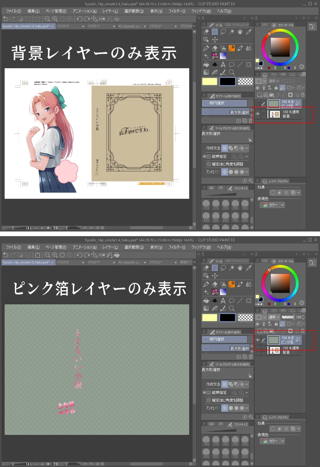Expand 作成方法 arrow in 背景レイヤー window
This screenshot has height=467, width=320.
click(x=247, y=148)
